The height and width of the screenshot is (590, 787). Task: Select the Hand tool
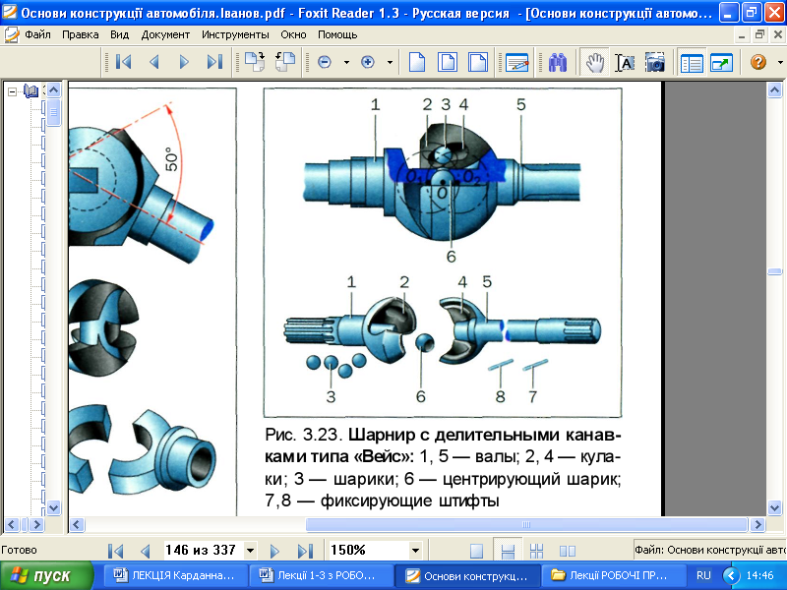(x=595, y=63)
